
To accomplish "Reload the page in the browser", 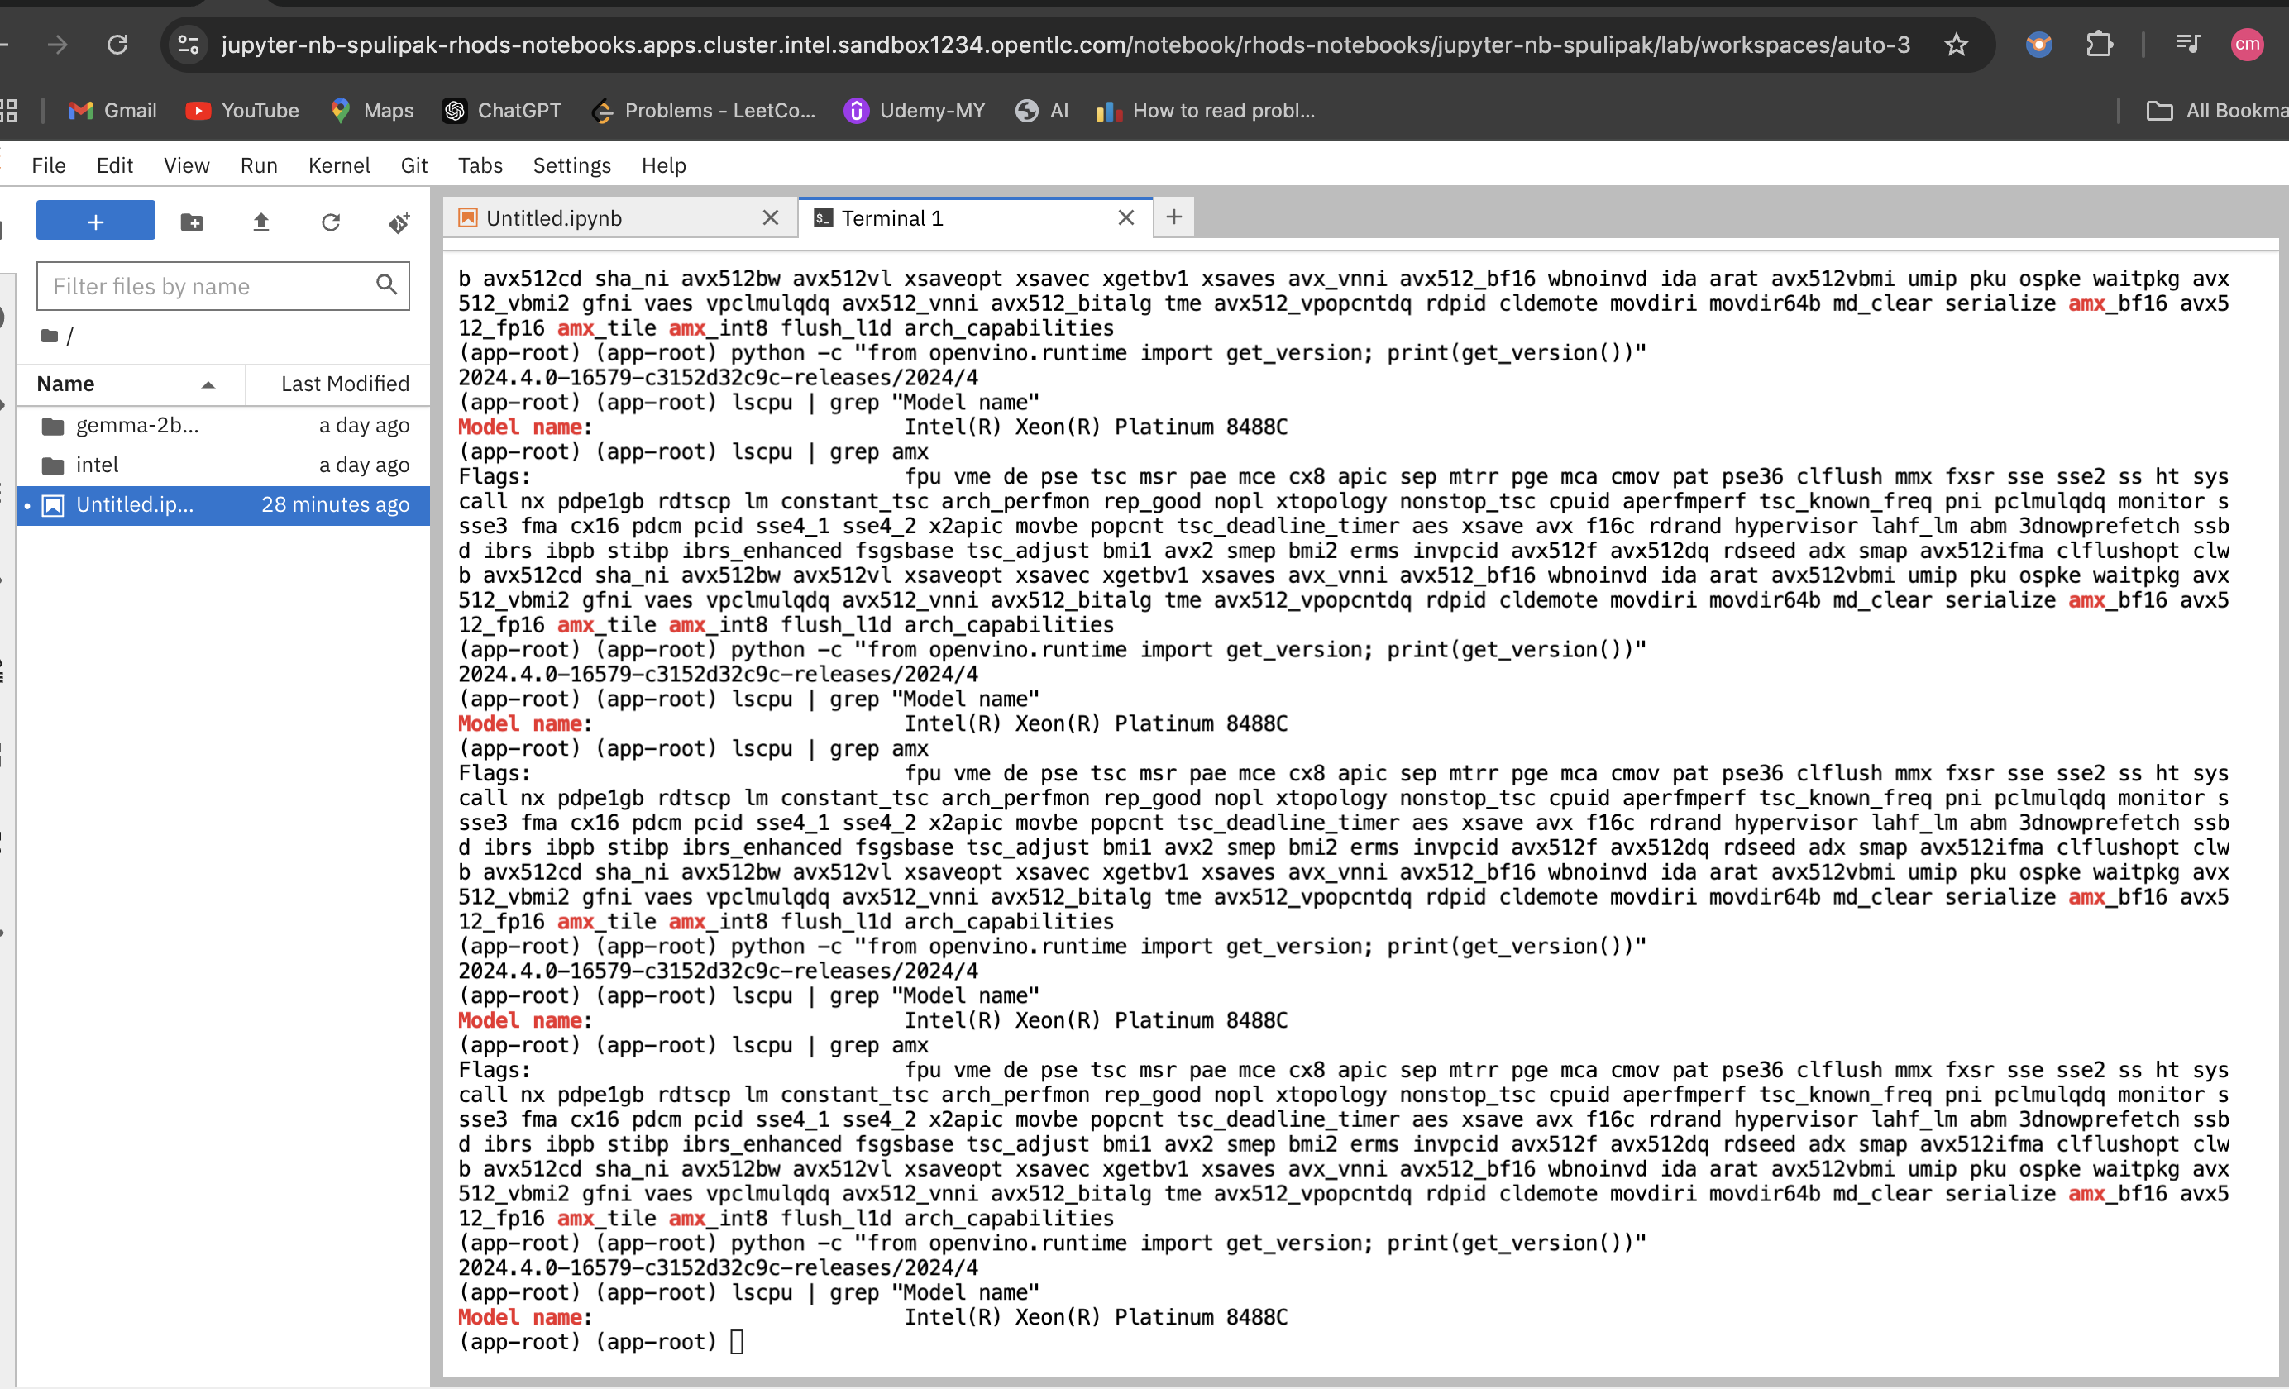I will pos(117,45).
